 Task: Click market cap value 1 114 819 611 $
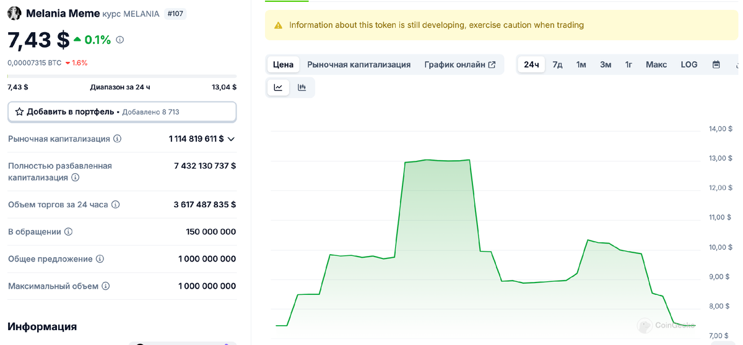click(196, 139)
